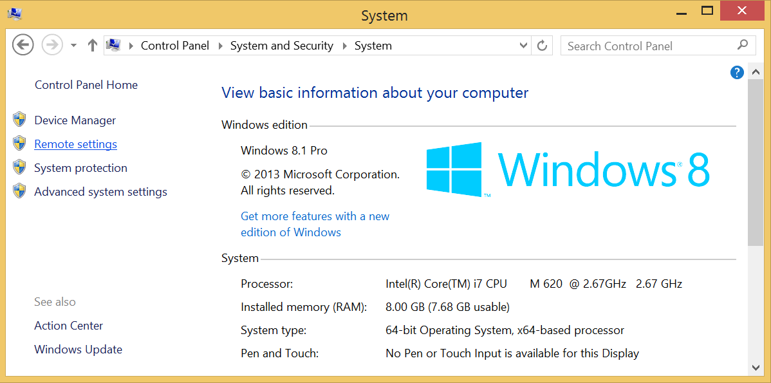The width and height of the screenshot is (771, 383).
Task: Click the View basic information heading
Action: 375,93
